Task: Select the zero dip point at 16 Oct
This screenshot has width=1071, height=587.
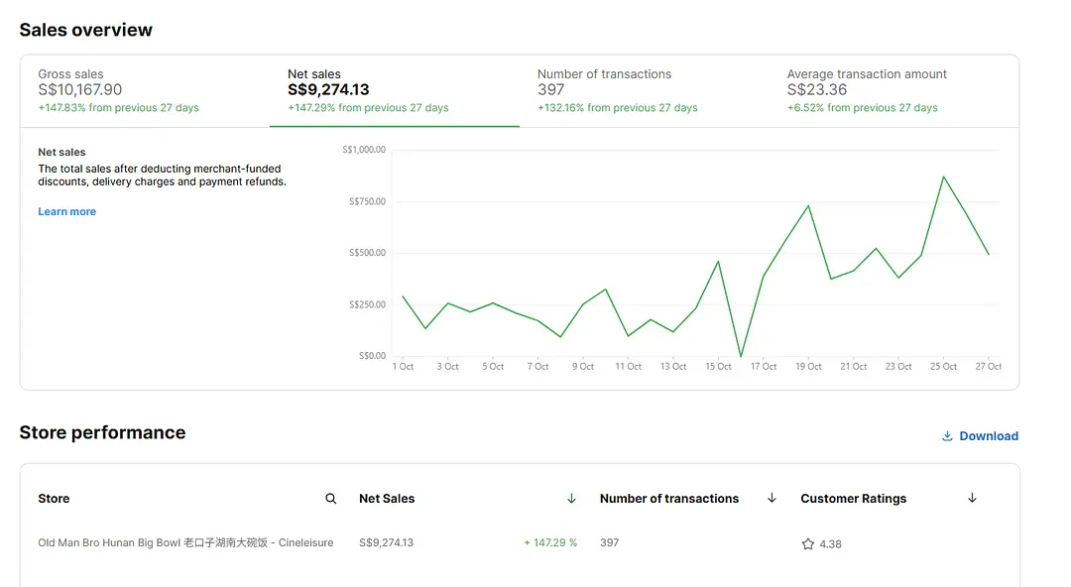Action: tap(741, 356)
